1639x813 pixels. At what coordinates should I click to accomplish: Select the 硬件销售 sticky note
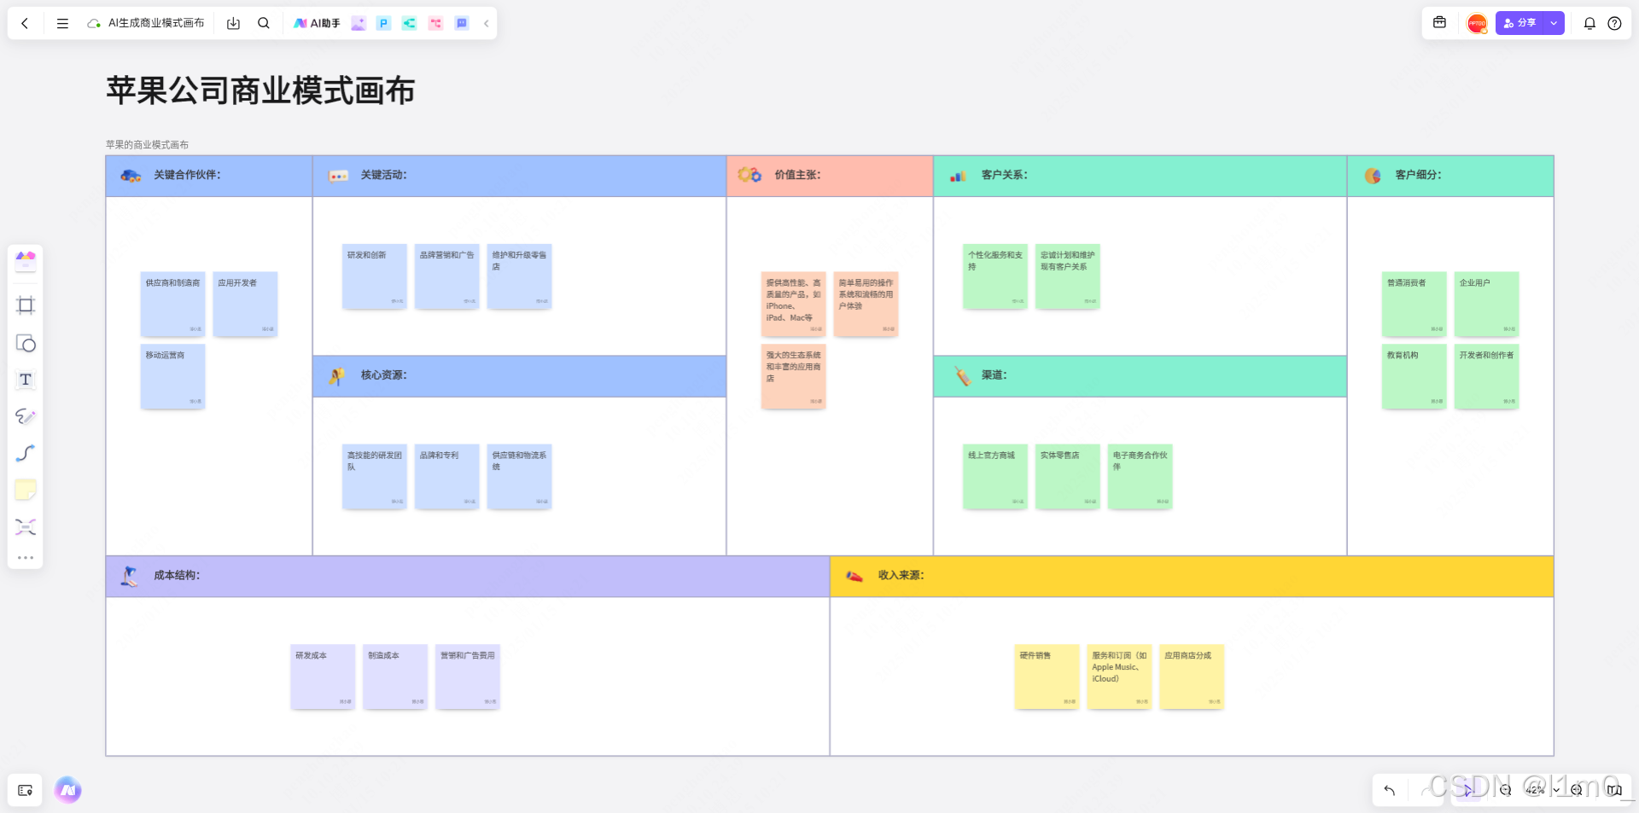click(x=1047, y=677)
